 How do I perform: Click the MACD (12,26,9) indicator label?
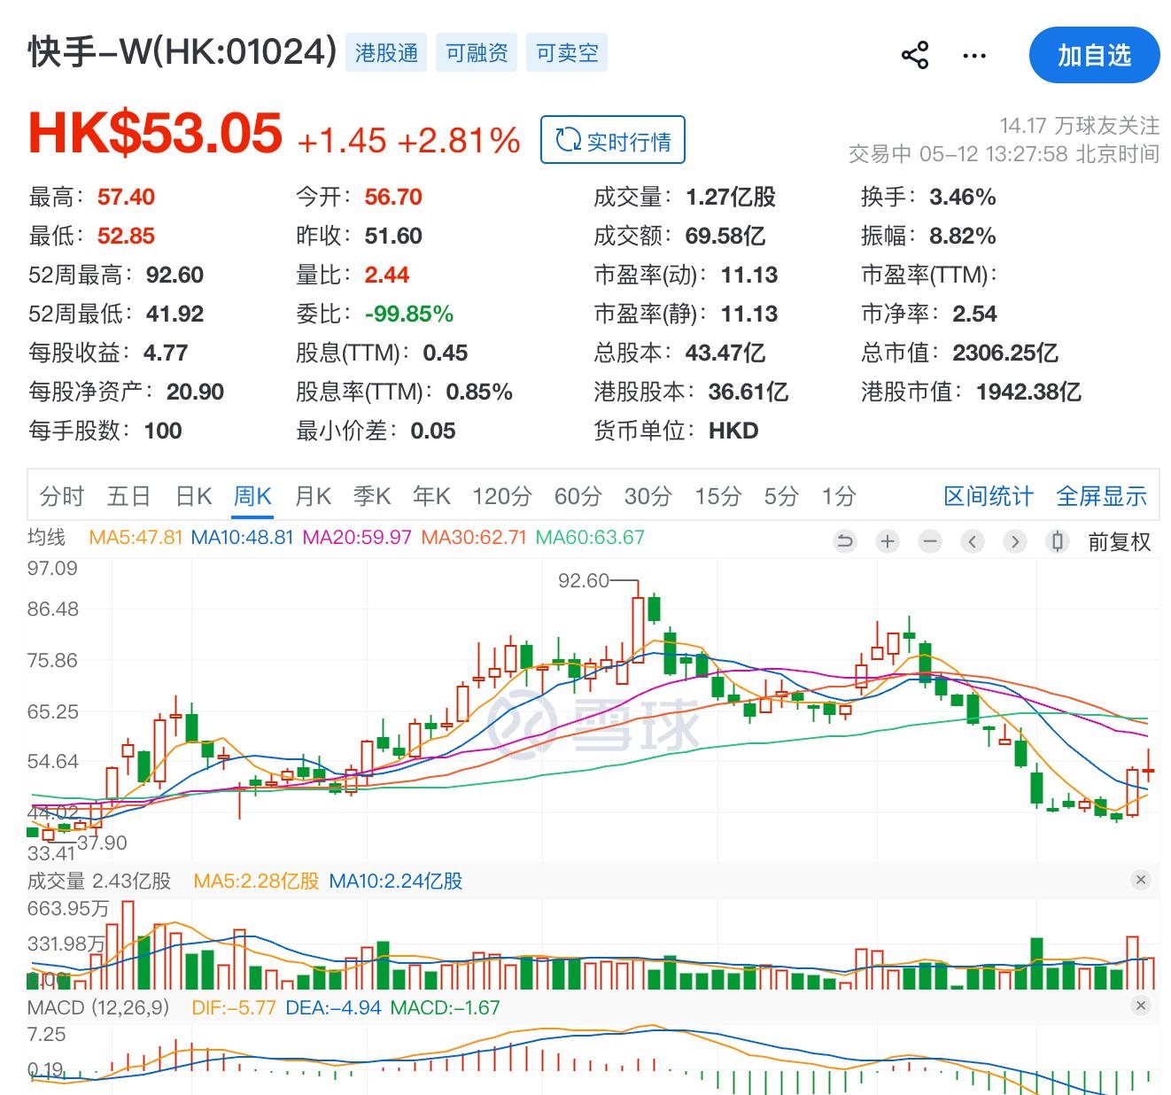pos(98,1007)
